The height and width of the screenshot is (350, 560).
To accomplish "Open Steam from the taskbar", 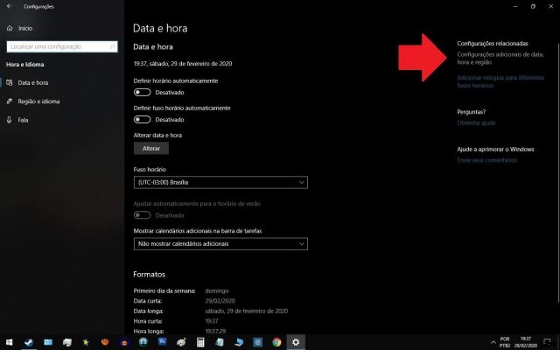I will pos(29,342).
